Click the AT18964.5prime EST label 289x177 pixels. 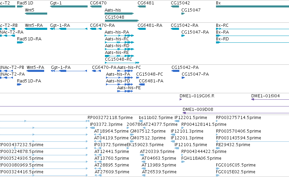tap(111, 131)
